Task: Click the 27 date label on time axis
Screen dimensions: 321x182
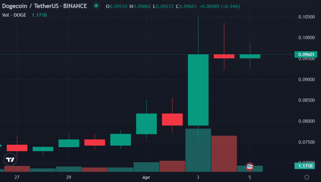Action: click(17, 177)
